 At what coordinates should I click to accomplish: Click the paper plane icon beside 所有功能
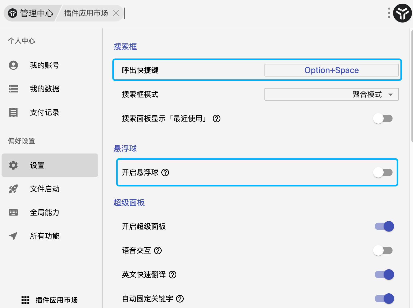pyautogui.click(x=13, y=236)
